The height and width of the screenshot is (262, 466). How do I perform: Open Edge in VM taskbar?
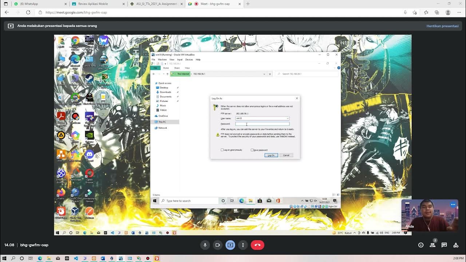coord(241,201)
